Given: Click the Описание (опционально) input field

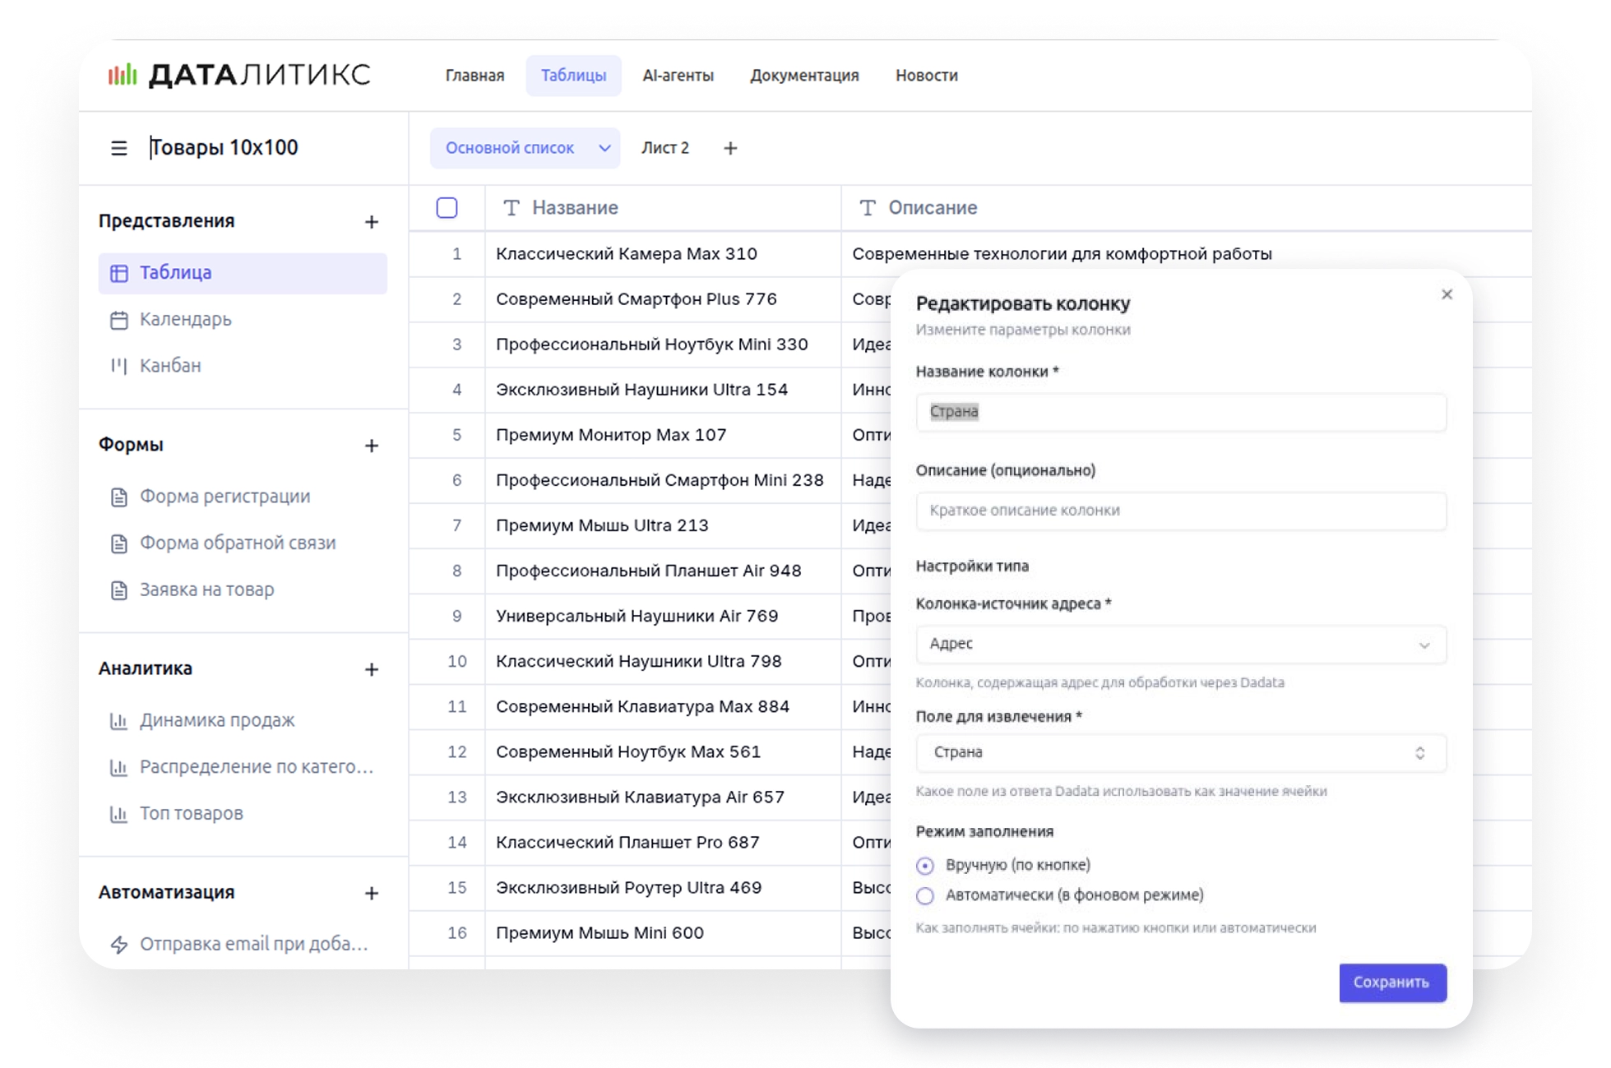Looking at the screenshot, I should tap(1180, 511).
